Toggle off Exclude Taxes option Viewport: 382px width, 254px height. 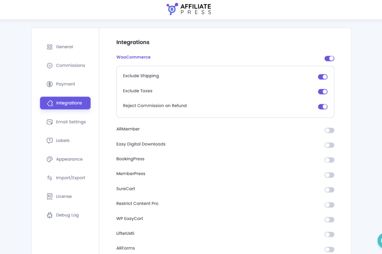pyautogui.click(x=322, y=92)
